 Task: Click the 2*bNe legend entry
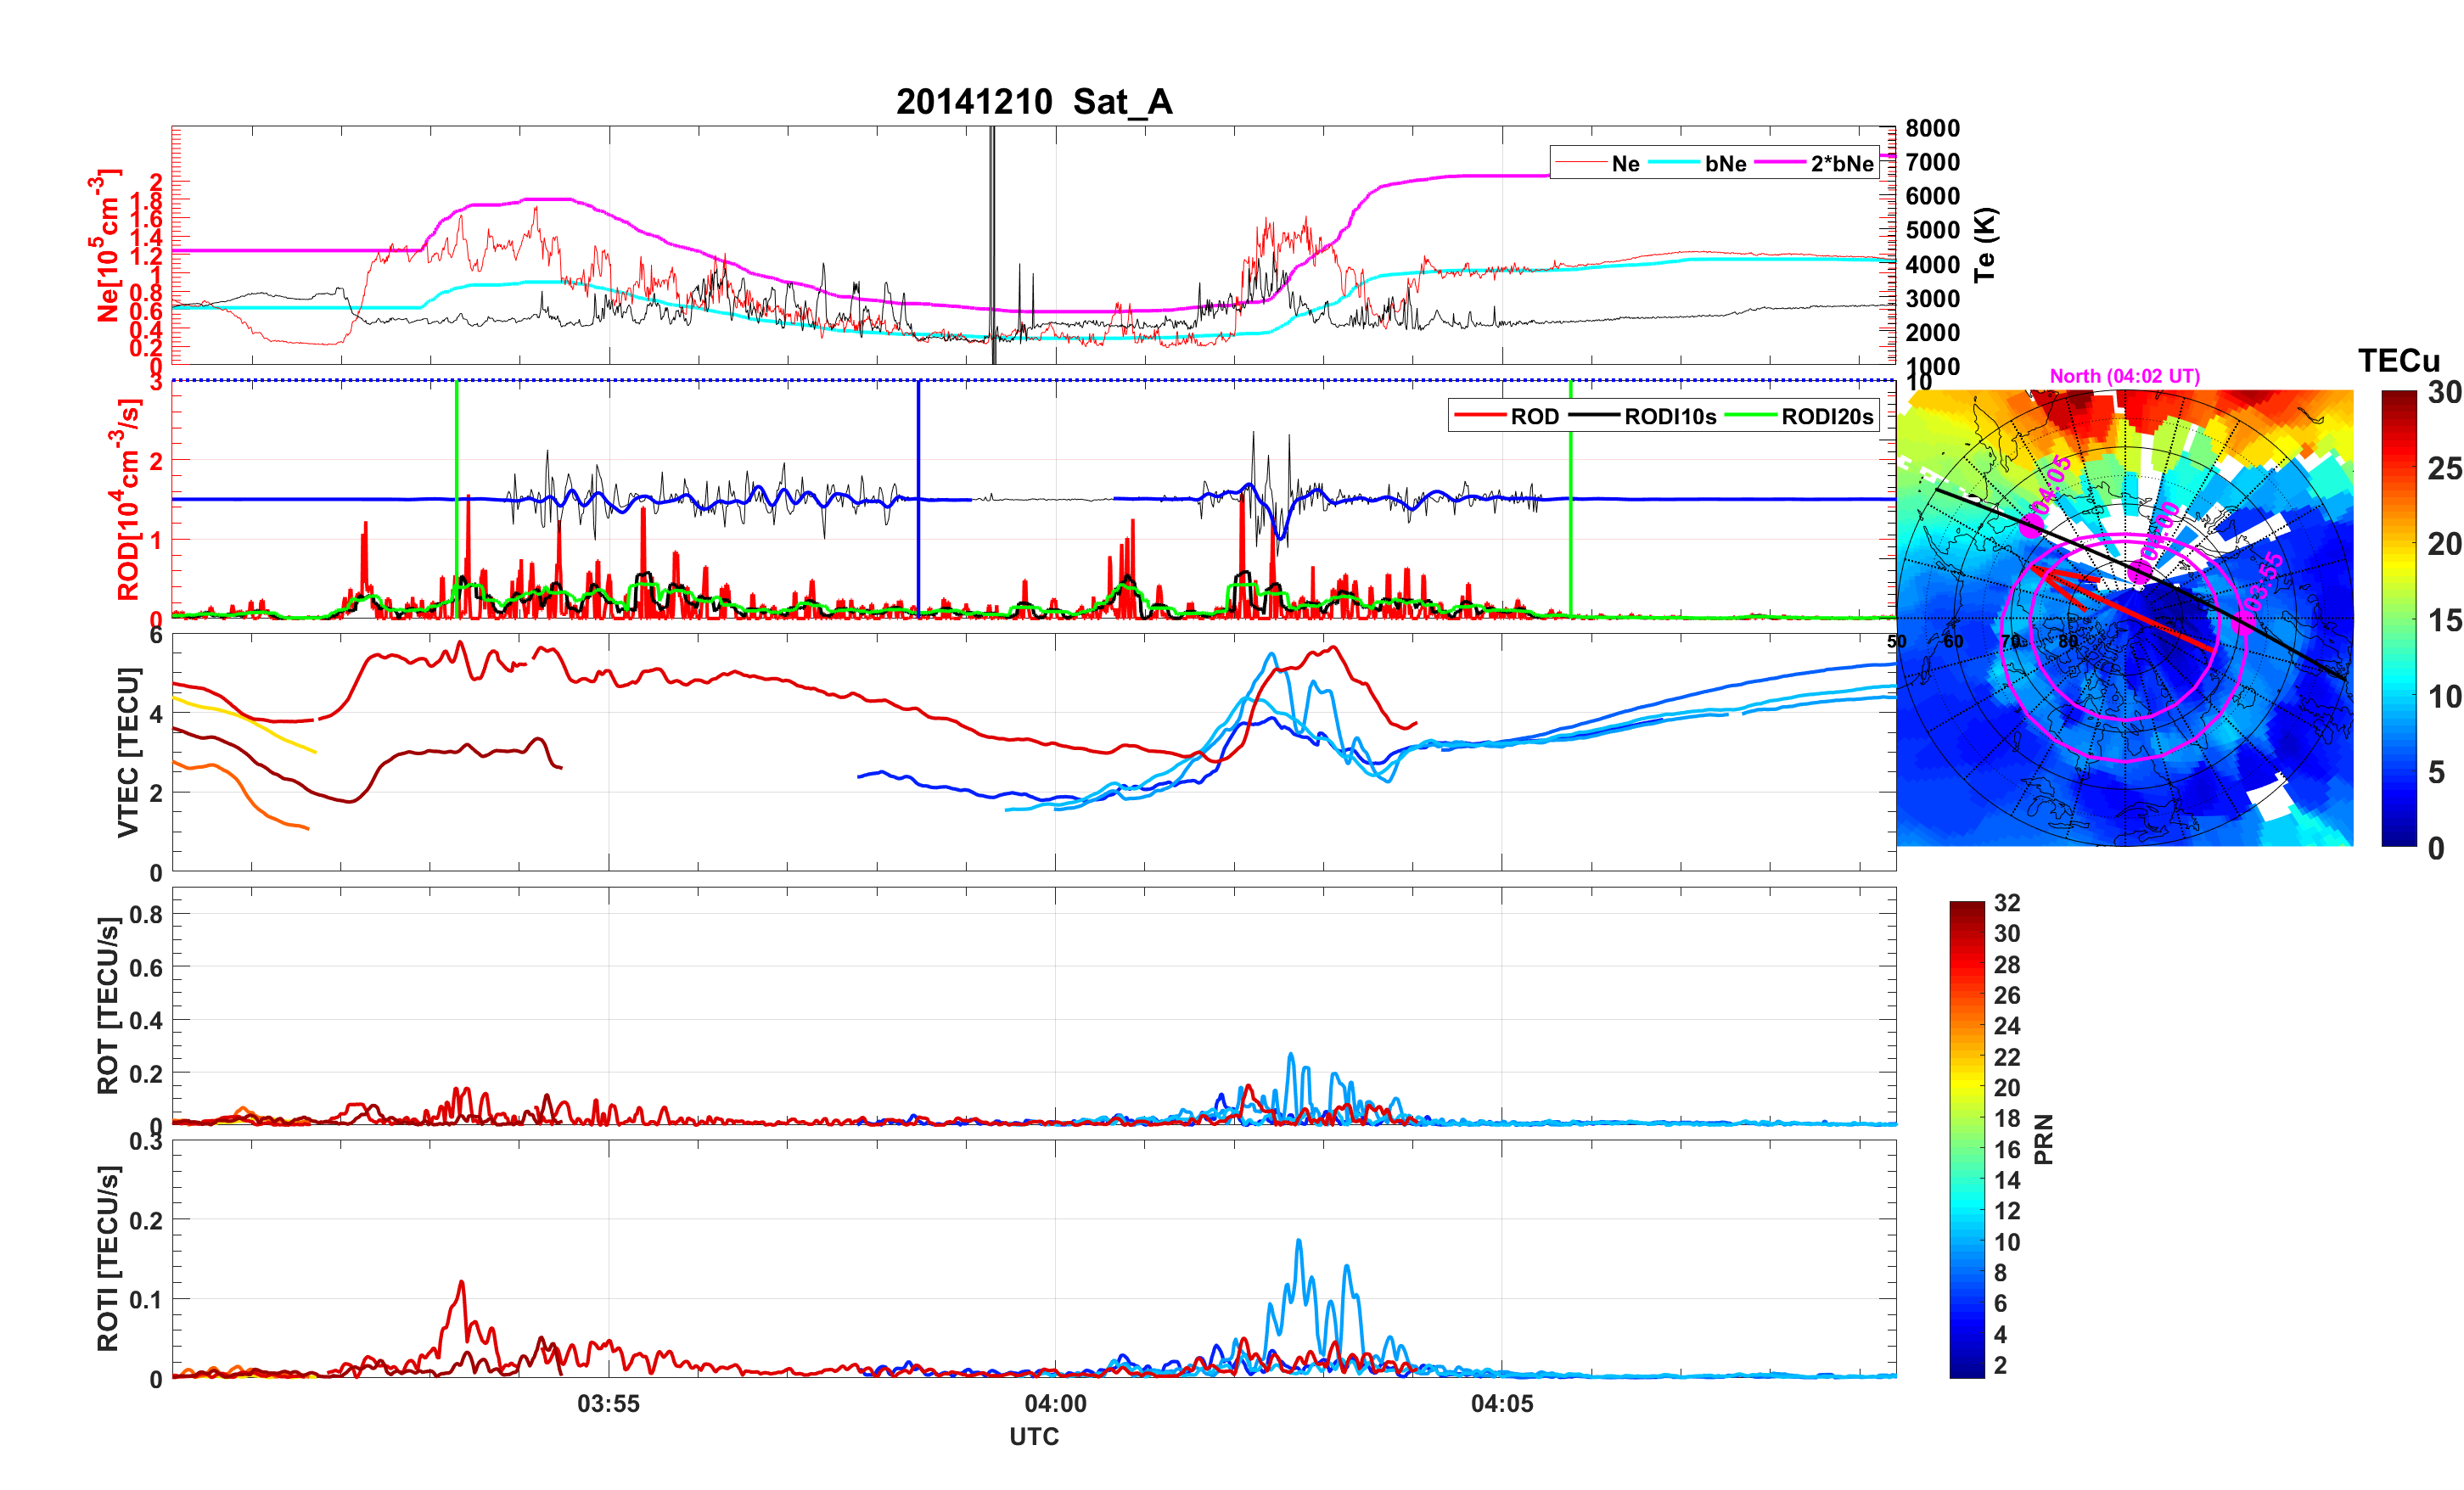click(1841, 164)
